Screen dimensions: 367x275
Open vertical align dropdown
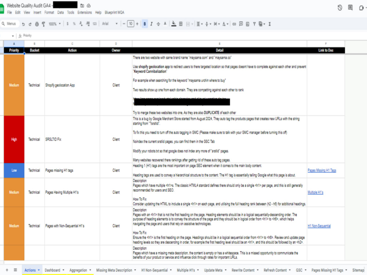[208, 24]
